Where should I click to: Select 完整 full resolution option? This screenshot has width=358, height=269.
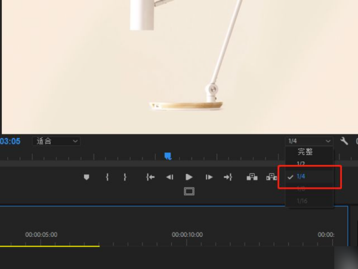click(305, 152)
